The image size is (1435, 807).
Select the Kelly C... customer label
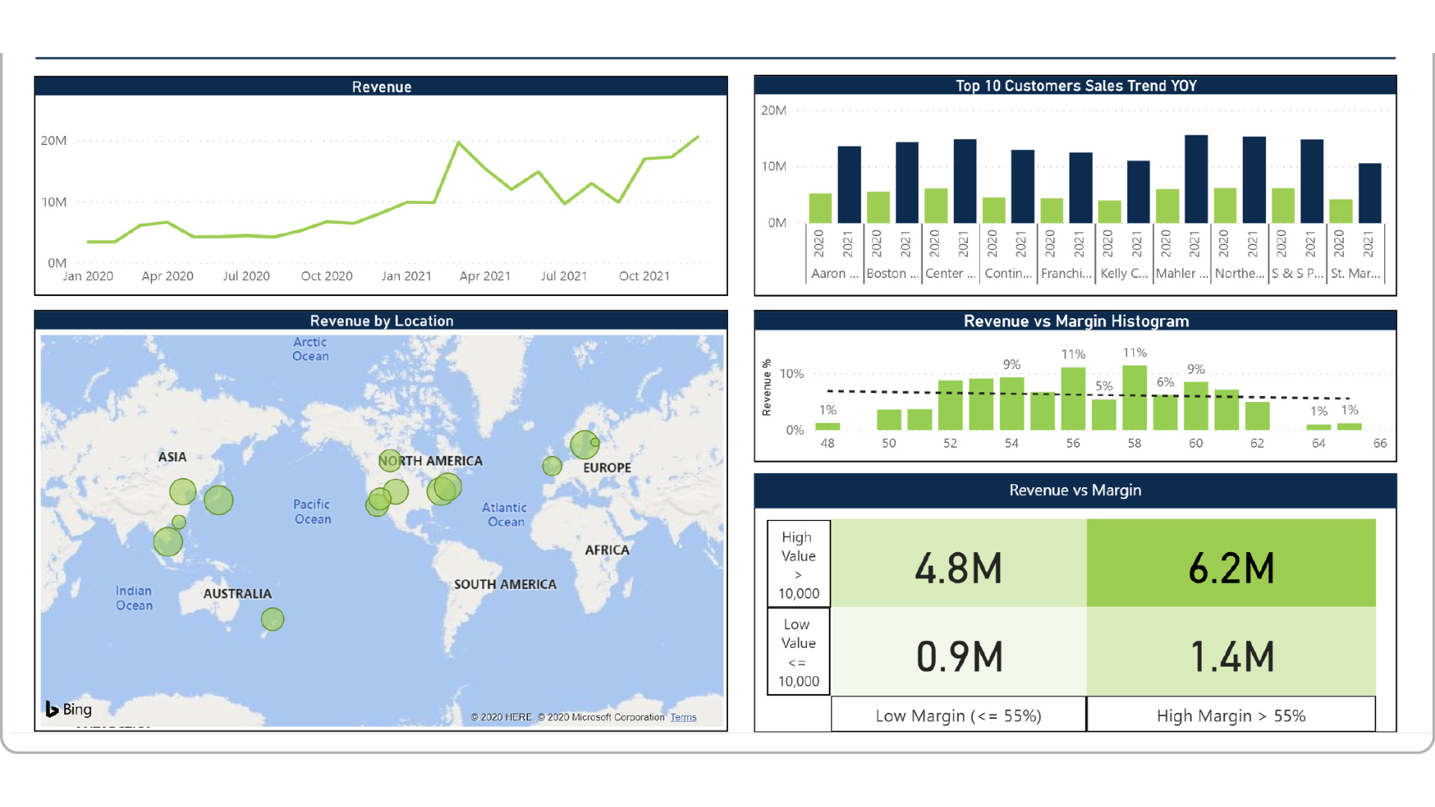coord(1123,273)
